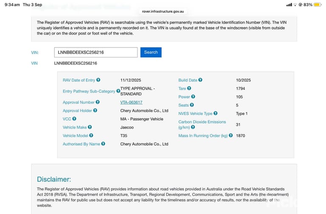Click the Vehicle Model label
Image resolution: width=326 pixels, height=214 pixels.
click(76, 135)
